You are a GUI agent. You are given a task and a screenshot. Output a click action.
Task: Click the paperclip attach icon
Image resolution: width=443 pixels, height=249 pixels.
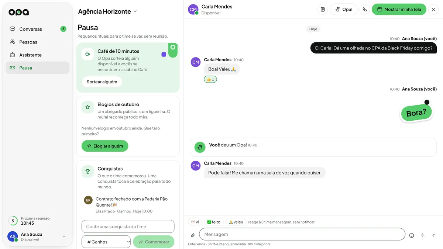(192, 235)
